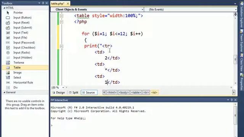Select the Pointer tool in Toolbox

point(25,13)
